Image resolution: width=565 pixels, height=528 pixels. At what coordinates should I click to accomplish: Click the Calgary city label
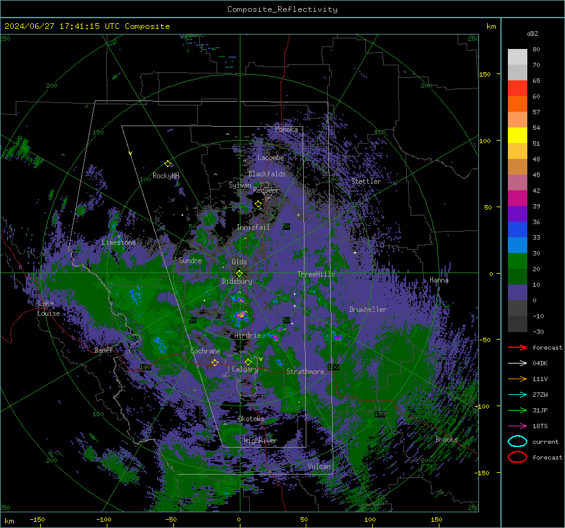click(x=245, y=369)
